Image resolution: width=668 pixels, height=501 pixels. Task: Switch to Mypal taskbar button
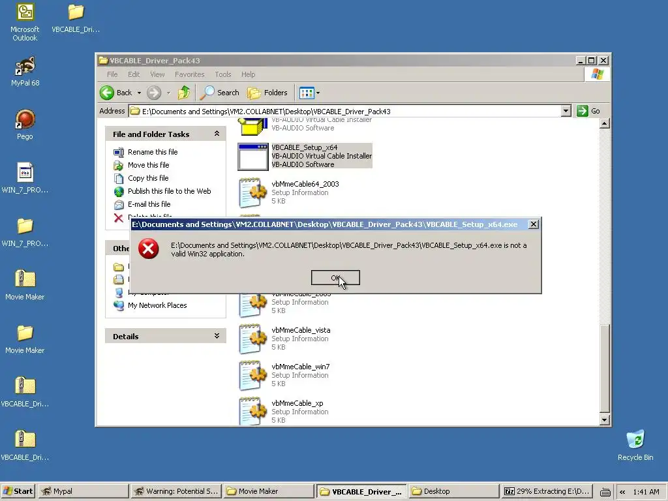tap(83, 491)
